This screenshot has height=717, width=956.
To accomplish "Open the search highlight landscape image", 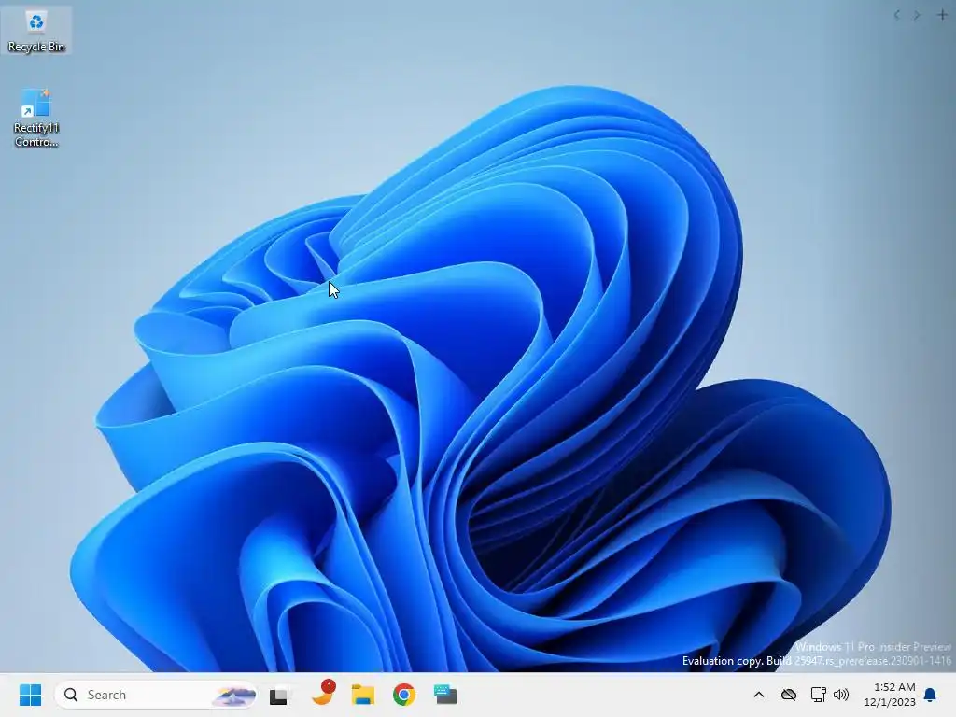I will click(233, 695).
